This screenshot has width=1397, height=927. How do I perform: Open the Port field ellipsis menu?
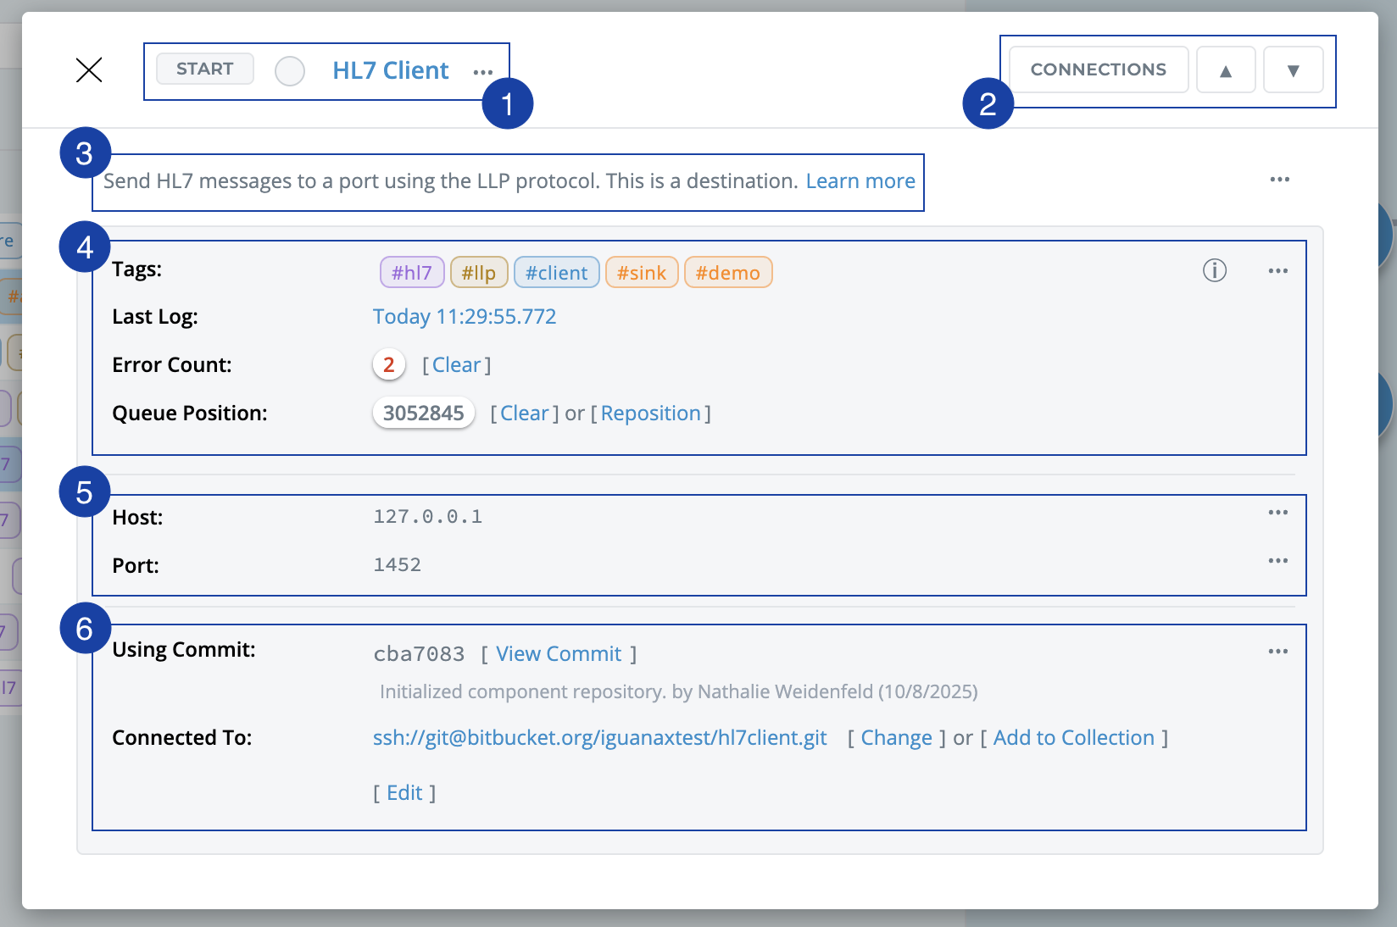click(x=1277, y=561)
